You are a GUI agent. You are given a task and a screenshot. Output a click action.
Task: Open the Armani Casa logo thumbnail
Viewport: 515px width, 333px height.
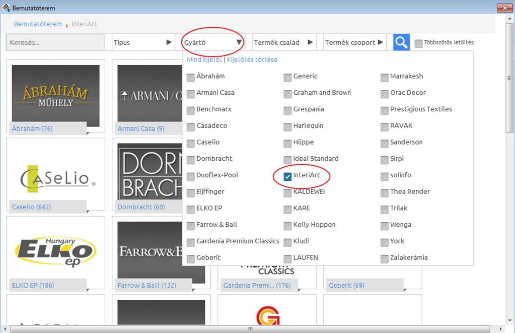[x=150, y=94]
